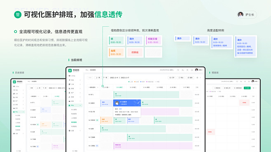Click the red 待审核 block in the top row of the pre-schedule window
Screen dimensions: 271x152
tap(244, 103)
